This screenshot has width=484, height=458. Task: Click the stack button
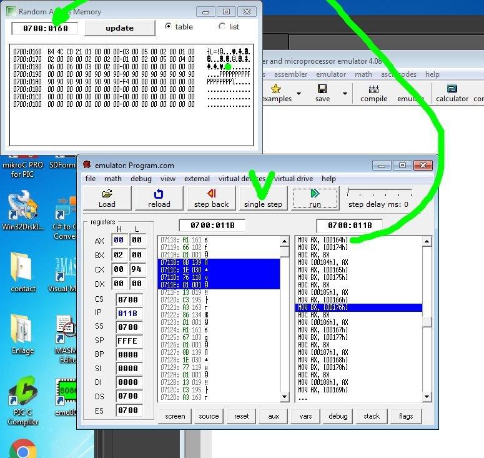coord(372,416)
